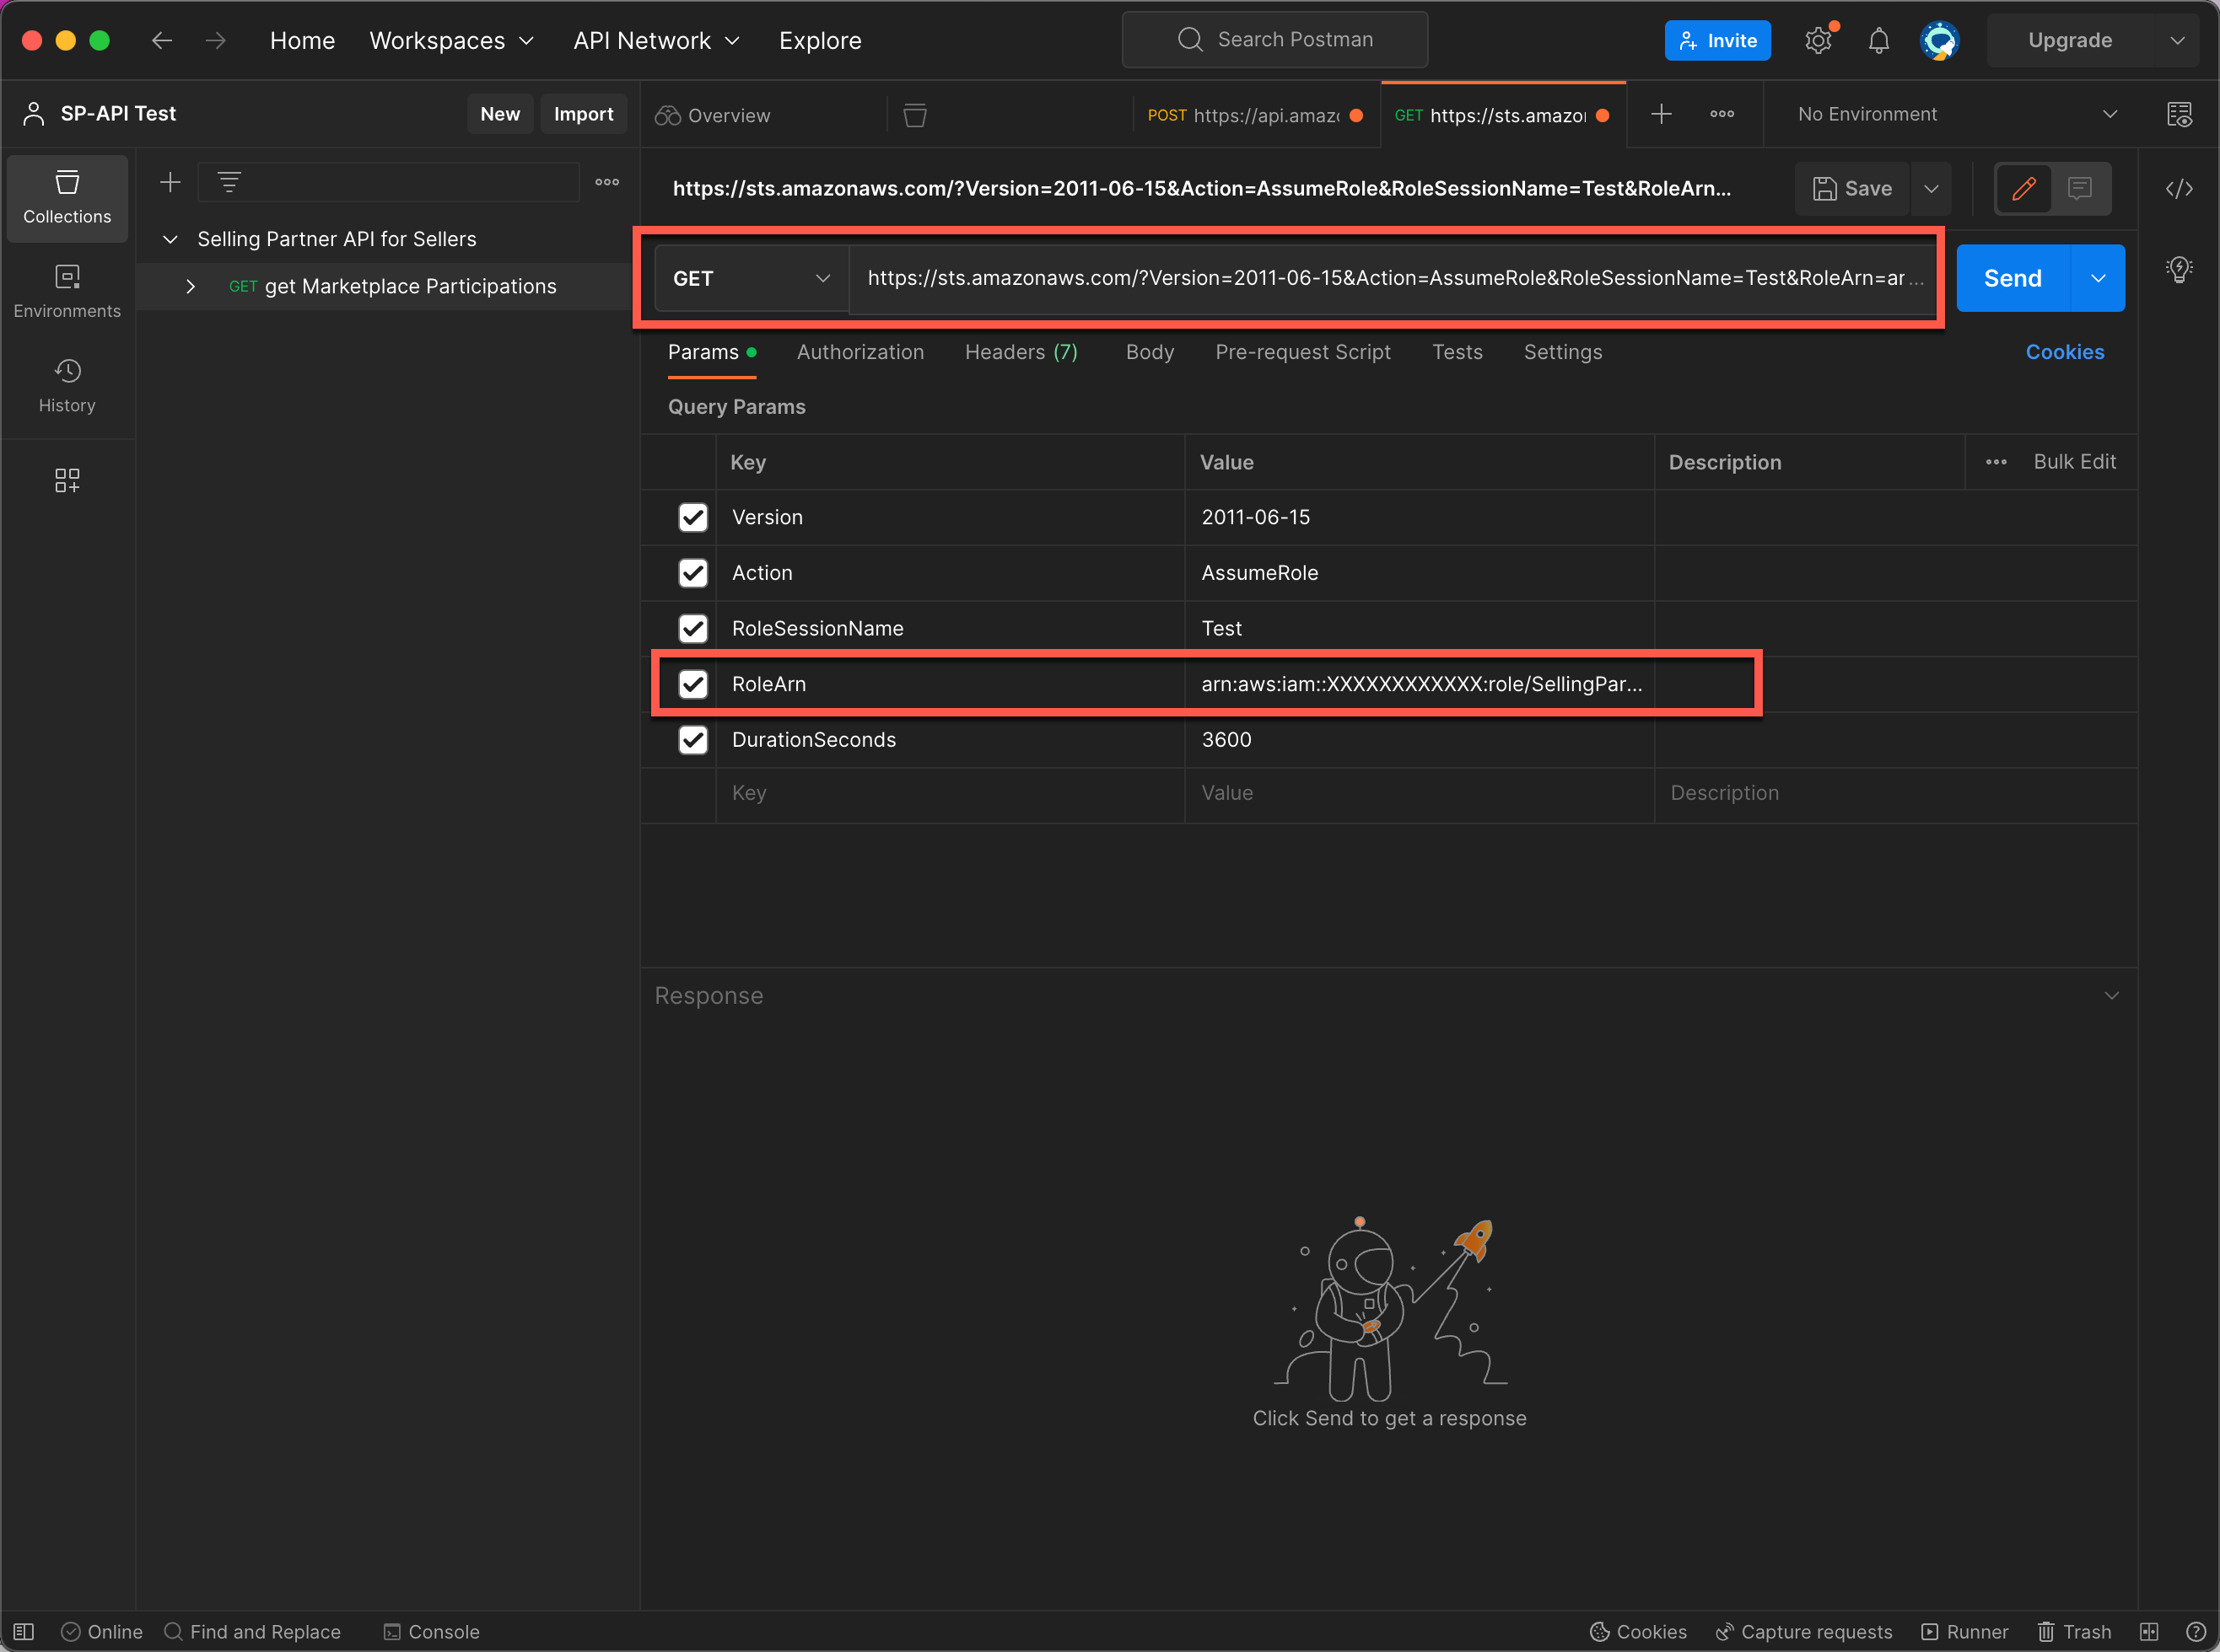The image size is (2220, 1652).
Task: Disable the DurationSeconds parameter
Action: (x=692, y=740)
